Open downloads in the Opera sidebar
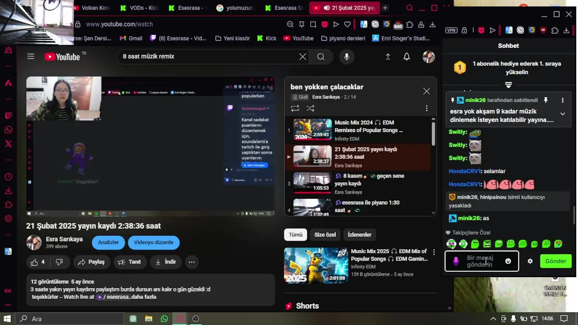Screen dimensions: 578x325 point(8,191)
